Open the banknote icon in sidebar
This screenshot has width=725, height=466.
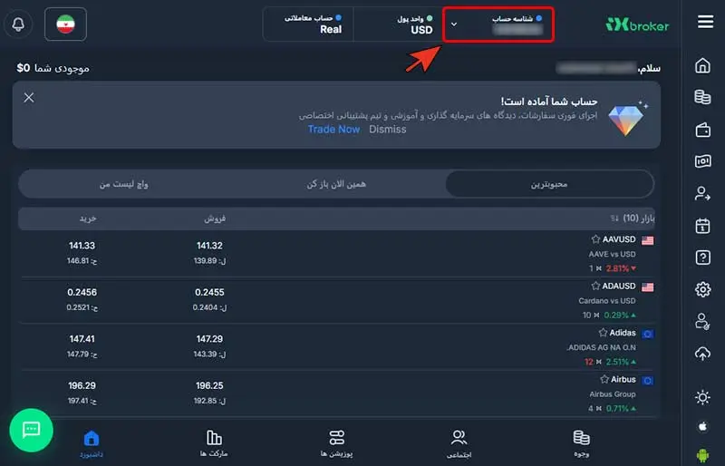click(702, 161)
